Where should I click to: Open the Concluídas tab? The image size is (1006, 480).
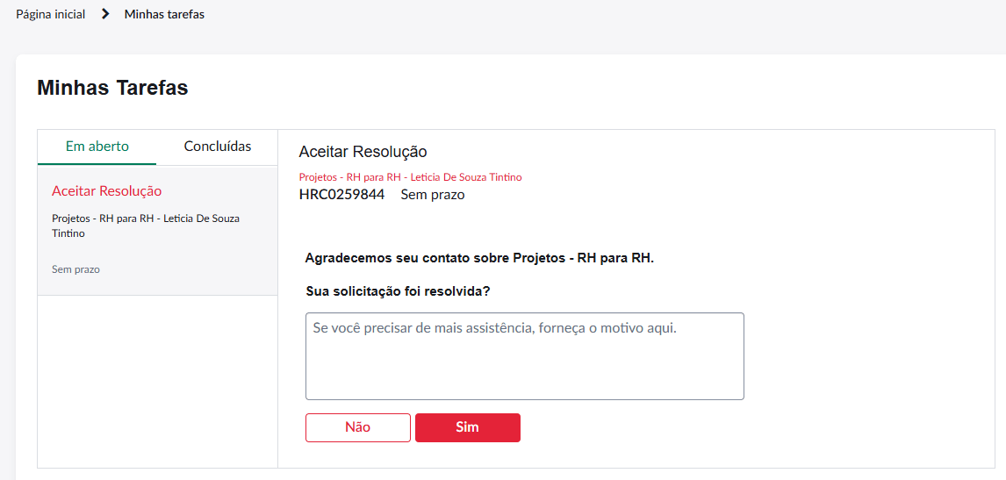(x=218, y=147)
